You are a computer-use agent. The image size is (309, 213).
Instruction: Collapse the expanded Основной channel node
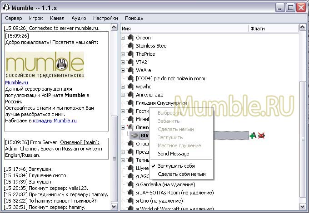(123, 127)
